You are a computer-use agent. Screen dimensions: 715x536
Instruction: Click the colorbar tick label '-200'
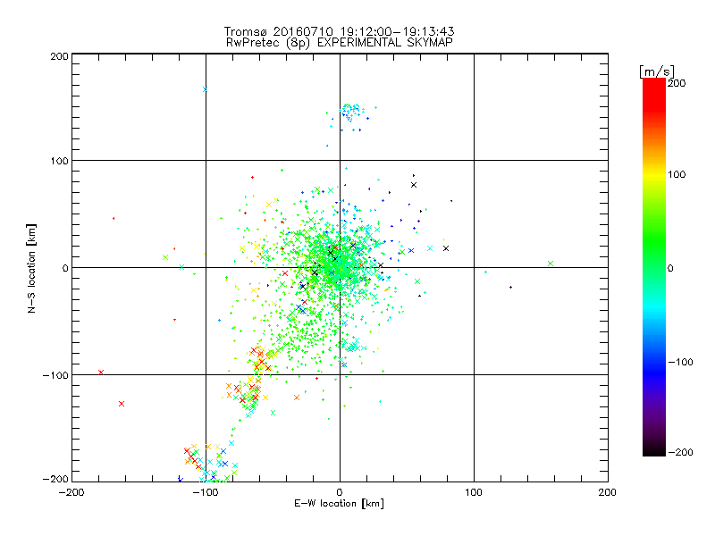(x=680, y=452)
